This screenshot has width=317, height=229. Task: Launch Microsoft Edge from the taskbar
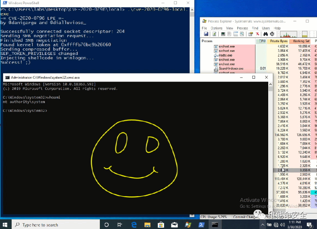134,224
